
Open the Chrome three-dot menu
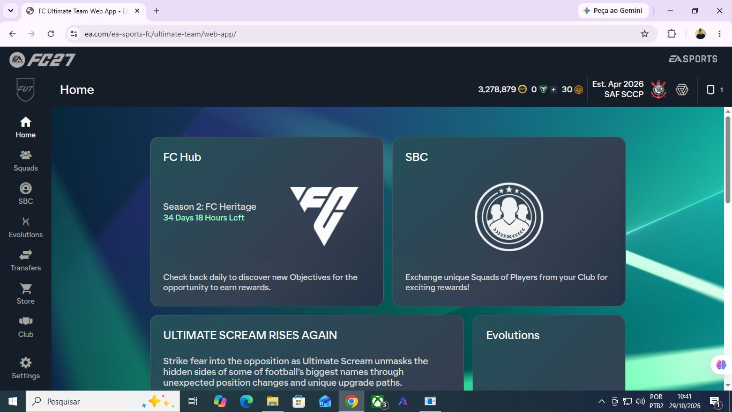coord(720,34)
